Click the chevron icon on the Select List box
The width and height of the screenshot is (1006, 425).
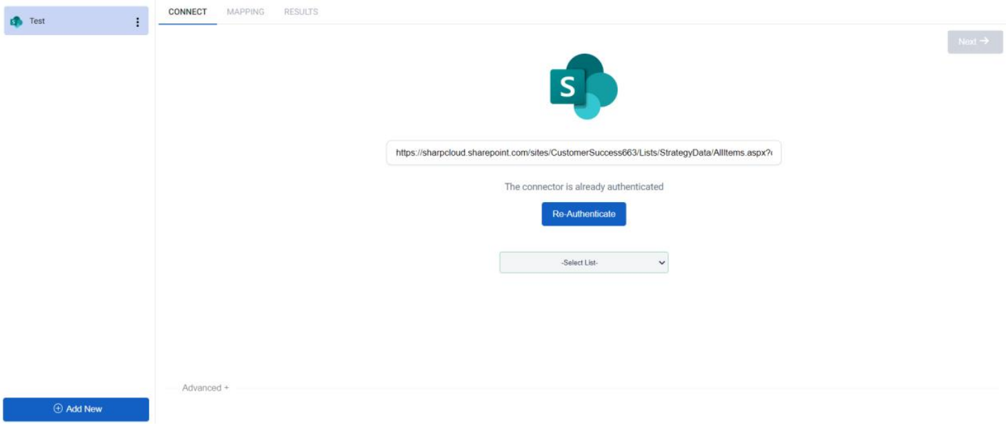coord(660,262)
